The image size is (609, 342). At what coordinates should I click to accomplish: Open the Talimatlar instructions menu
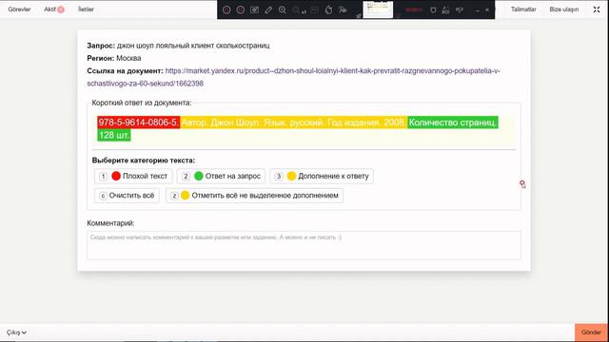coord(523,9)
